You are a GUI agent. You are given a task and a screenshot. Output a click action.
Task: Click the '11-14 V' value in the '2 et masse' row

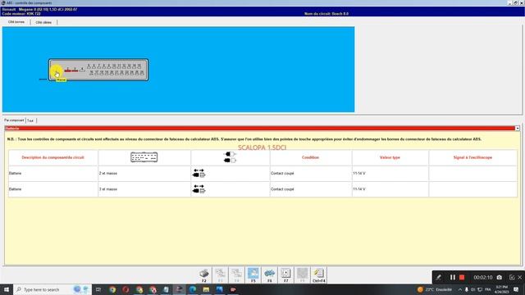tap(359, 173)
